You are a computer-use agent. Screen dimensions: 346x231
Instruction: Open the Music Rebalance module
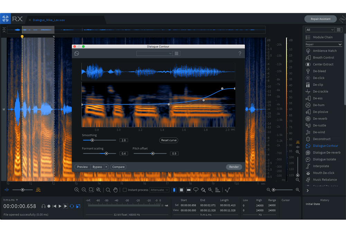pyautogui.click(x=321, y=180)
